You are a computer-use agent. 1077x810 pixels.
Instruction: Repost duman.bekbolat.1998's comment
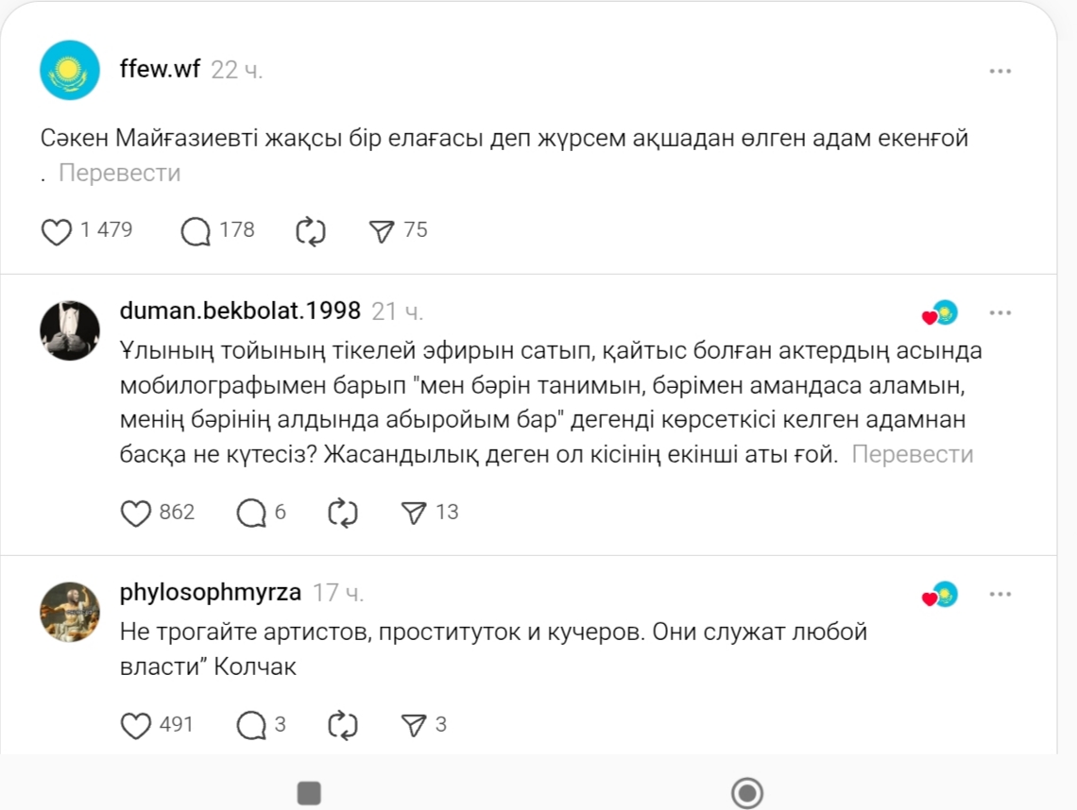coord(342,513)
